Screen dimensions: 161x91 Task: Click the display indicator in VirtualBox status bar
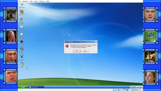coord(125,90)
